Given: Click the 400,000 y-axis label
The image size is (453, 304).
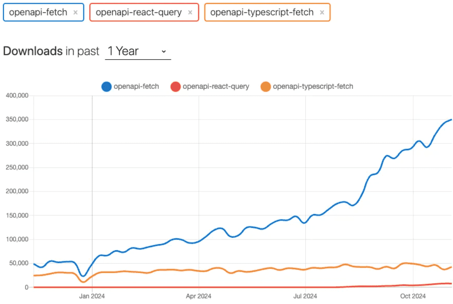Looking at the screenshot, I should click(17, 95).
